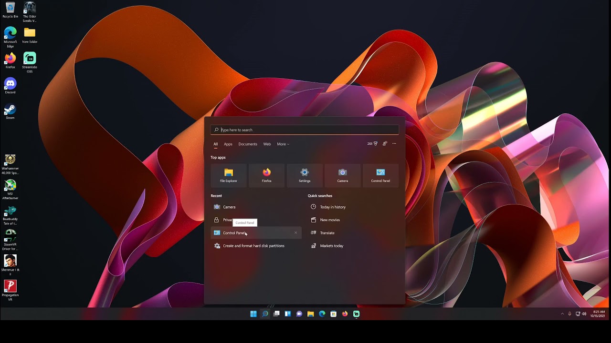Select the New folder desktop icon
Screen dimensions: 611x343
(x=30, y=36)
